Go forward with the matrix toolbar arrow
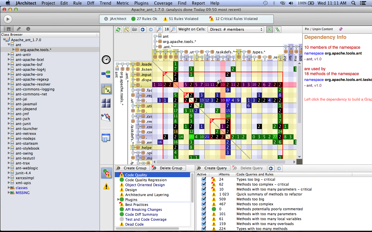372x232 pixels. pyautogui.click(x=151, y=29)
